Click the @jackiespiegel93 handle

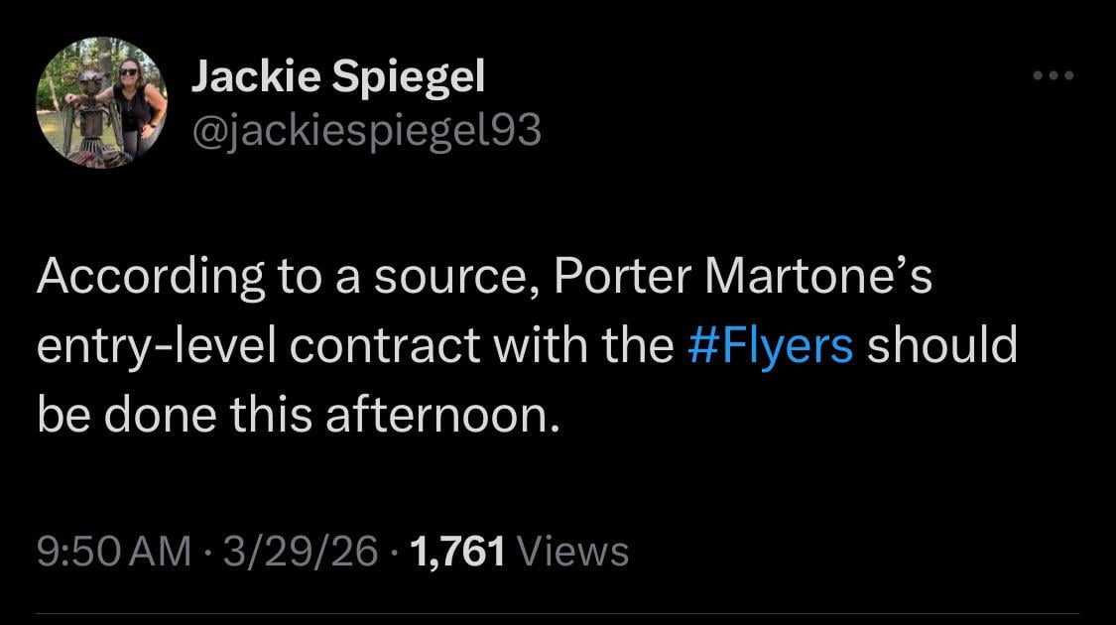(x=366, y=128)
